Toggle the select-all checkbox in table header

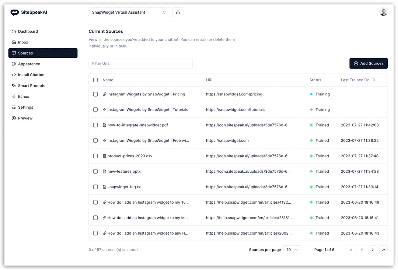pyautogui.click(x=95, y=80)
